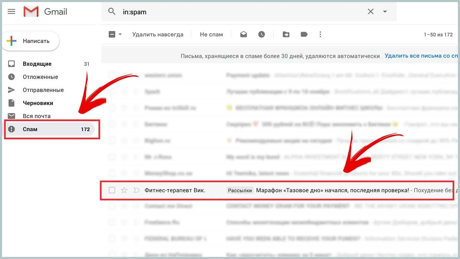Viewport: 460px width, 259px height.
Task: Click the Рассылки label chip
Action: coord(240,190)
